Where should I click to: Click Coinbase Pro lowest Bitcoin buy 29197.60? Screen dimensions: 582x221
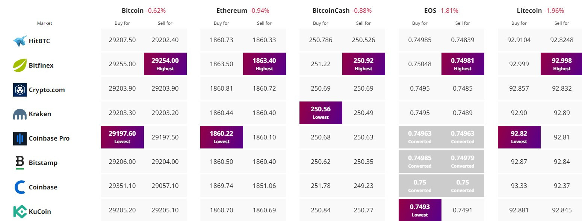pyautogui.click(x=122, y=137)
